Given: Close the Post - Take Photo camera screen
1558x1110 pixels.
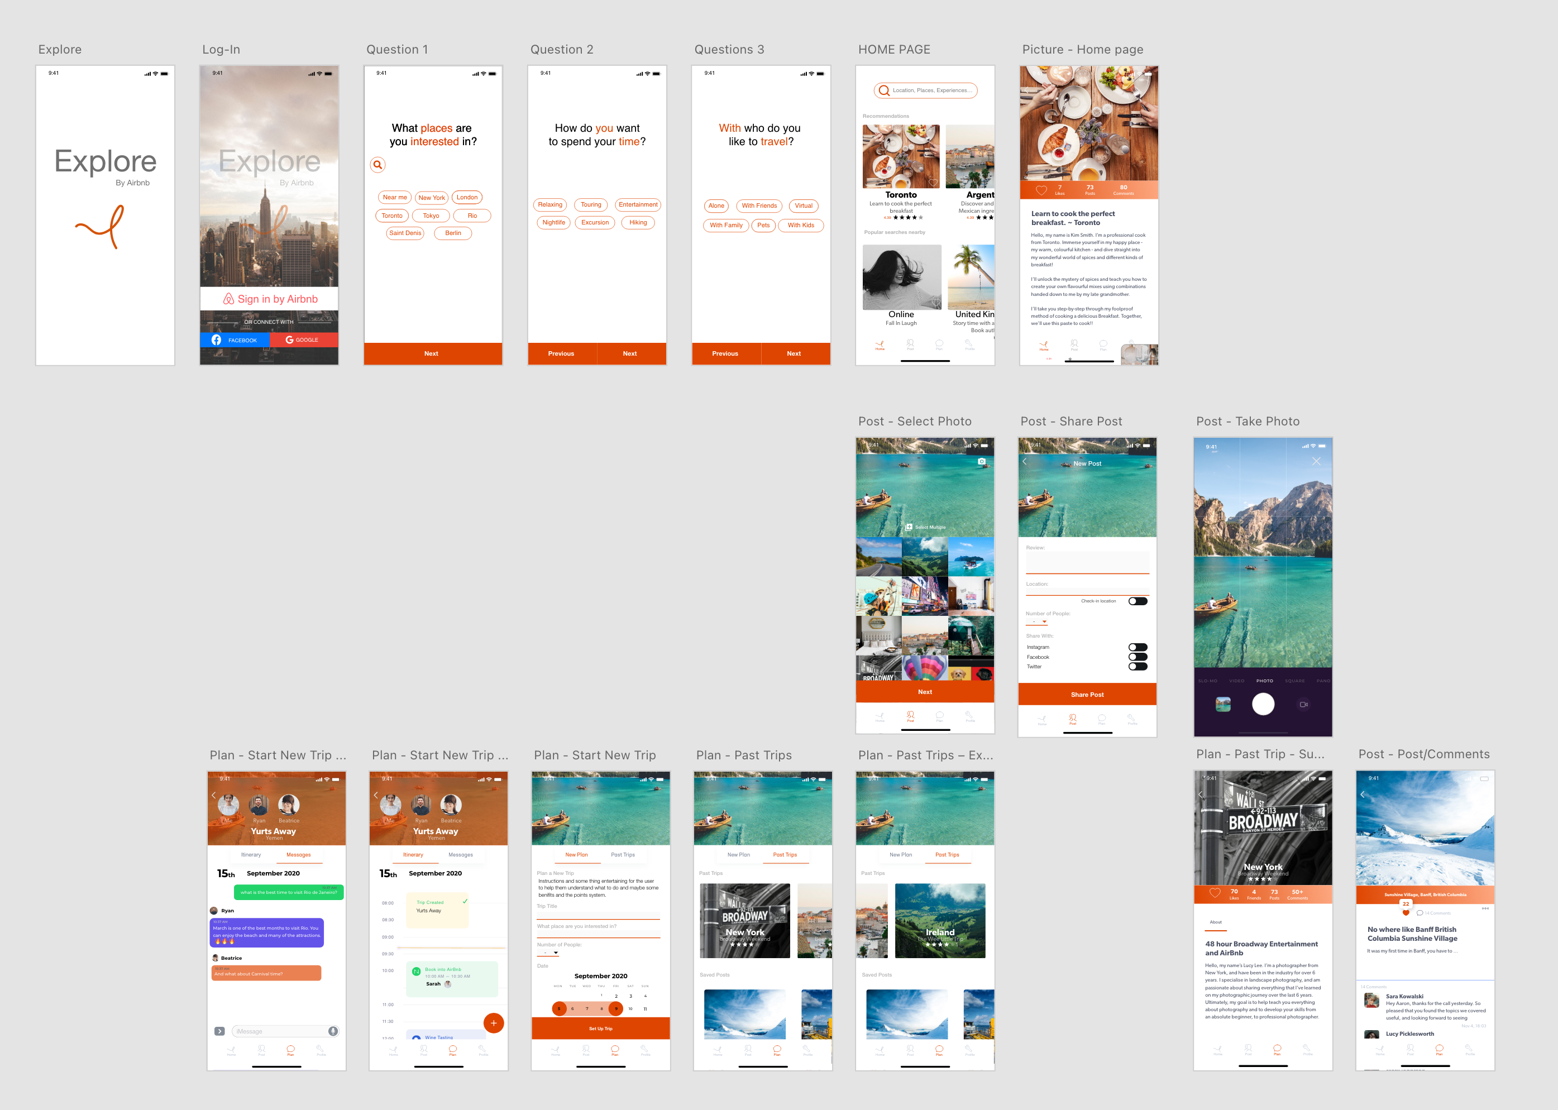Looking at the screenshot, I should [1316, 461].
